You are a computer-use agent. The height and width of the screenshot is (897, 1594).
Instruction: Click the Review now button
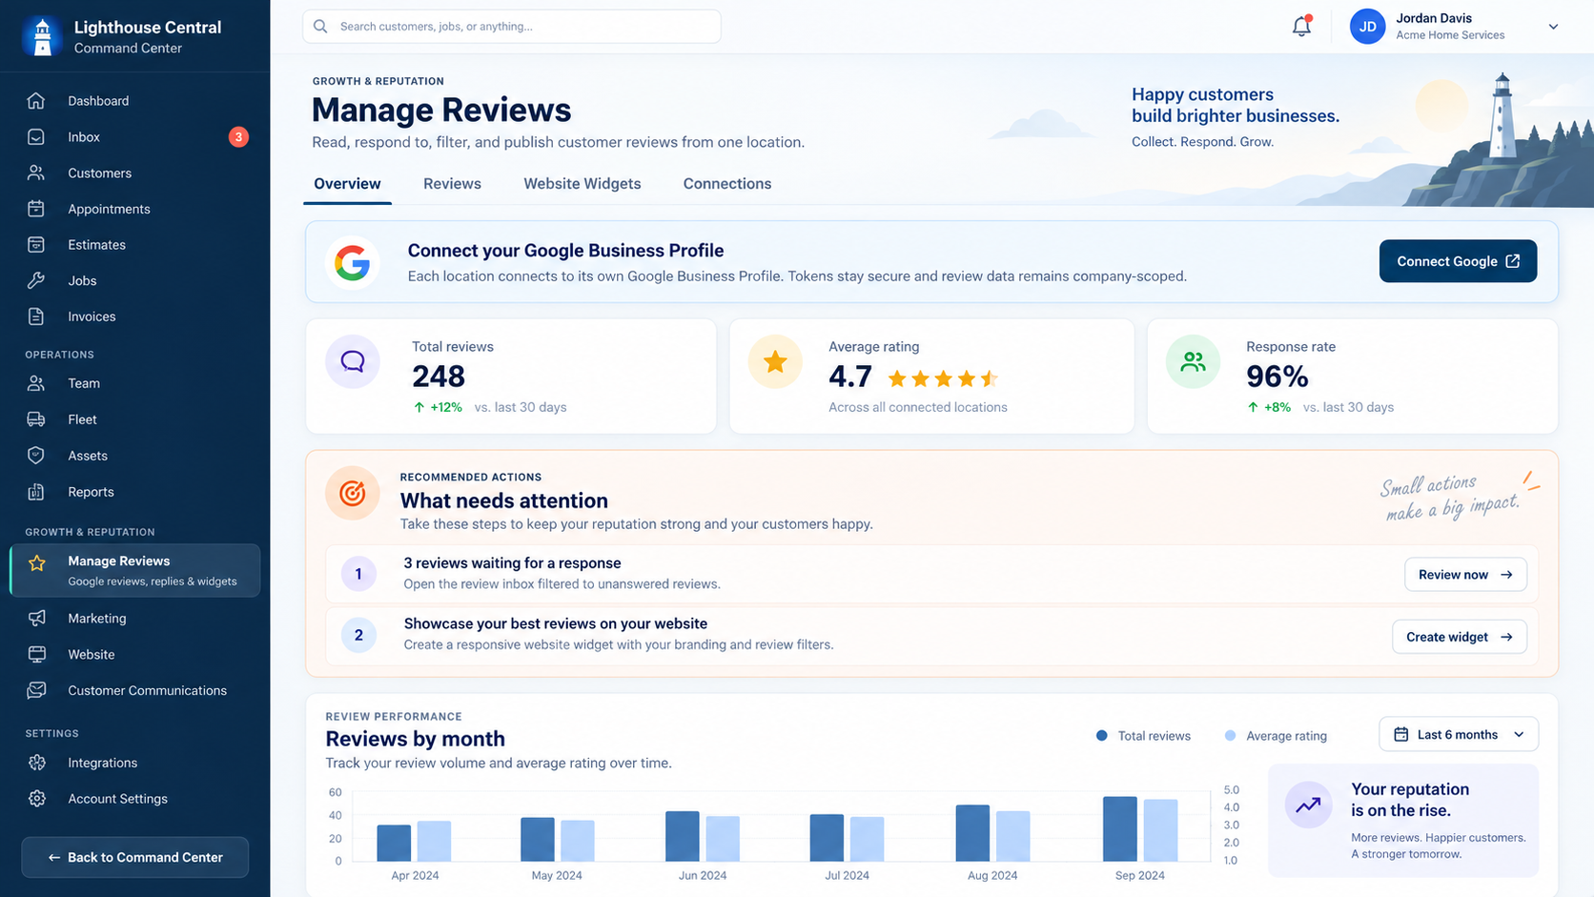click(x=1465, y=575)
